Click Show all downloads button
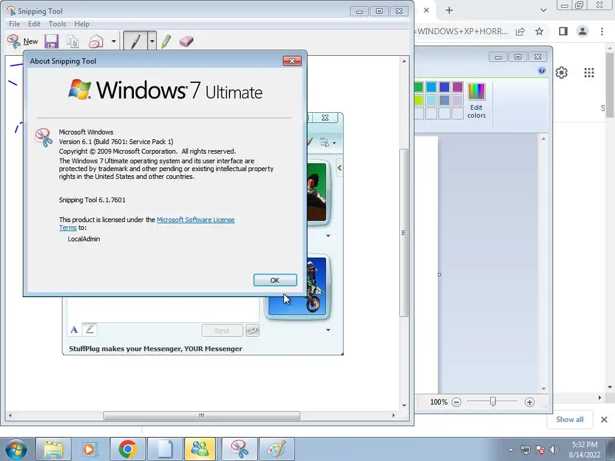Viewport: 615px width, 461px height. 569,420
